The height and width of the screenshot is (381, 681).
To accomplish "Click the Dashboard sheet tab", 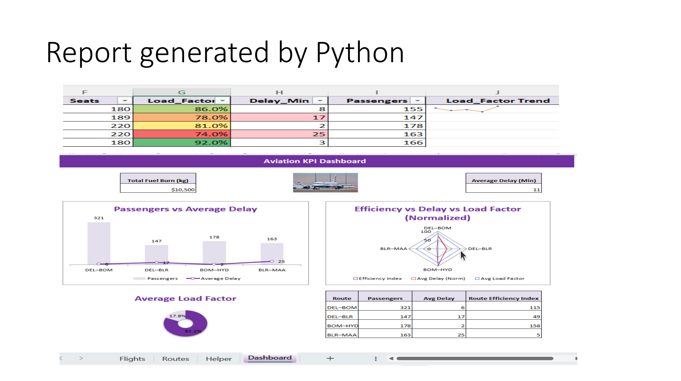I will (x=270, y=358).
